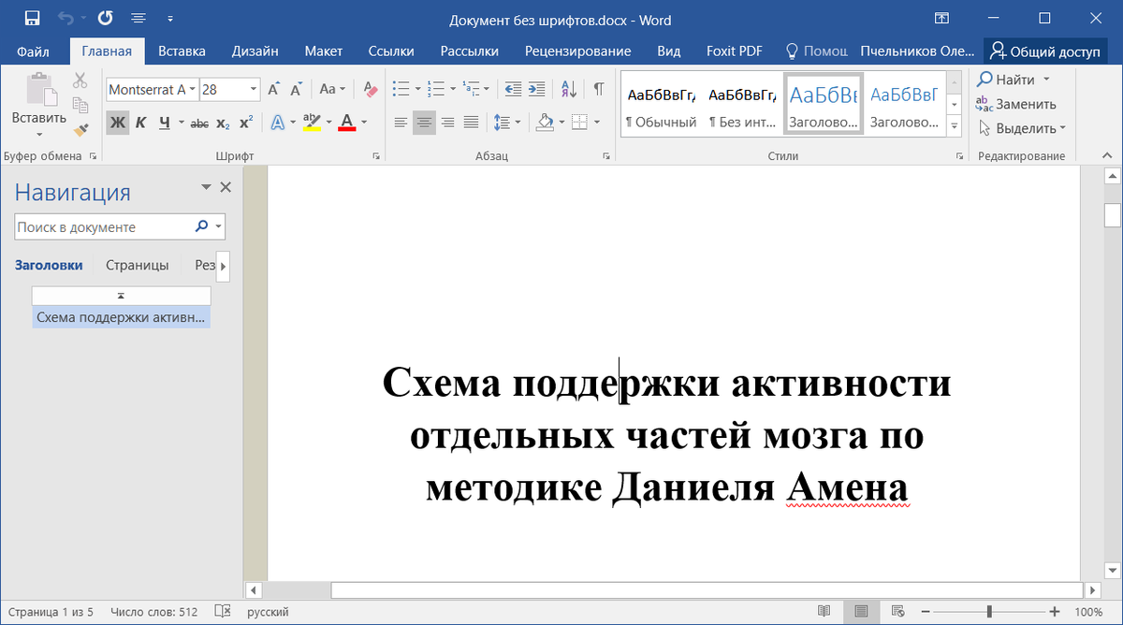Open navigation pane options arrow
Screen dimensions: 1123x625
tap(206, 187)
